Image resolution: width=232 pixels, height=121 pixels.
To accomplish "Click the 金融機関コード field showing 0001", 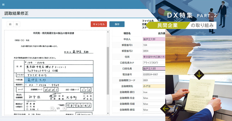I will 154,80.
